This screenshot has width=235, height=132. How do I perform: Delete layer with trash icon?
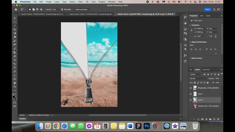point(218,119)
